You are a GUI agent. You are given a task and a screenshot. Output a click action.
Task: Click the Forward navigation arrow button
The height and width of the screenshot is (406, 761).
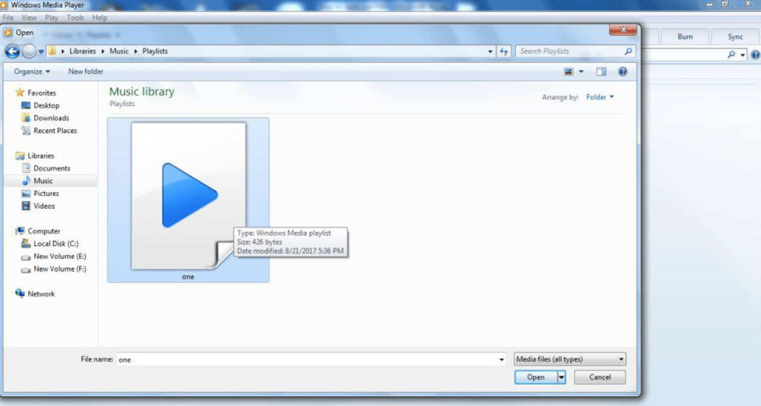click(29, 51)
